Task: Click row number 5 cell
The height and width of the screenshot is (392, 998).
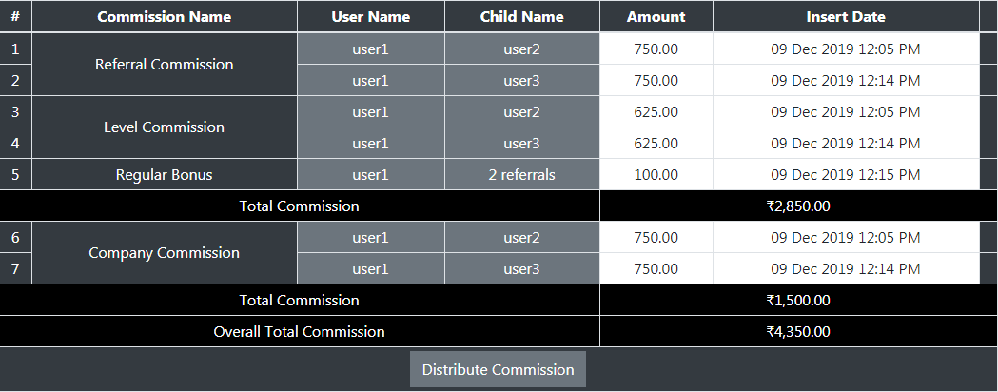Action: tap(15, 175)
